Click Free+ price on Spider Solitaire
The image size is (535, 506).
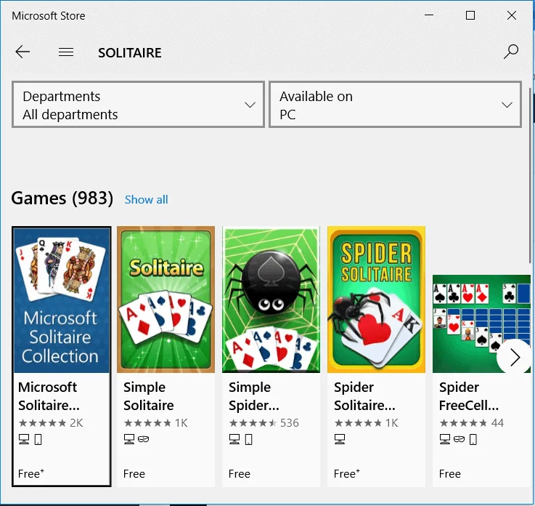point(347,473)
